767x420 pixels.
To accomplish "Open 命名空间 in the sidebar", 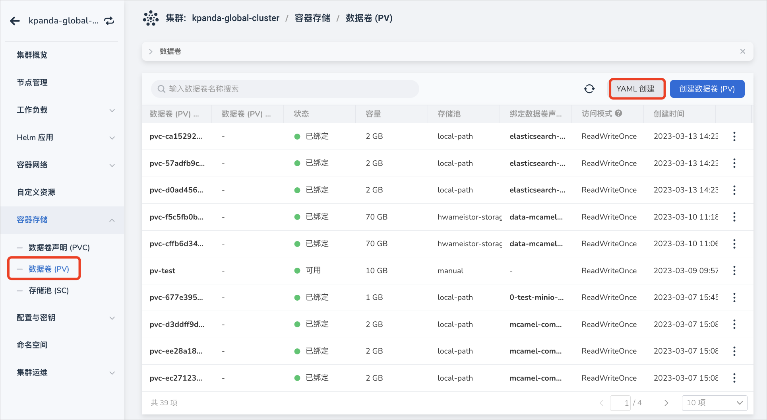I will coord(32,345).
